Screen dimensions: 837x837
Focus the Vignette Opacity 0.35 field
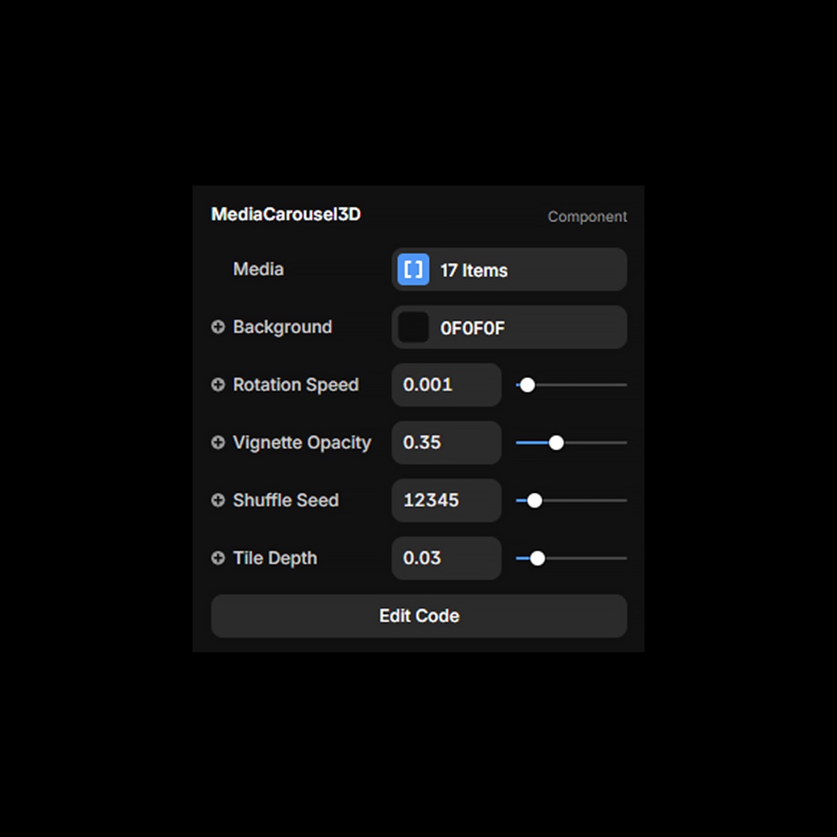tap(446, 443)
